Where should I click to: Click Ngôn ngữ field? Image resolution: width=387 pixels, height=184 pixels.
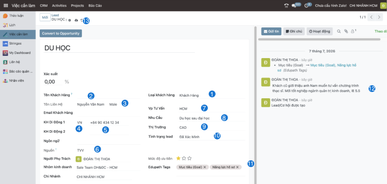[108, 141]
